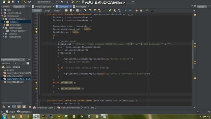The width and height of the screenshot is (211, 119).
Task: Collapse the loginActionPerformed code fold
Action: pos(40,14)
